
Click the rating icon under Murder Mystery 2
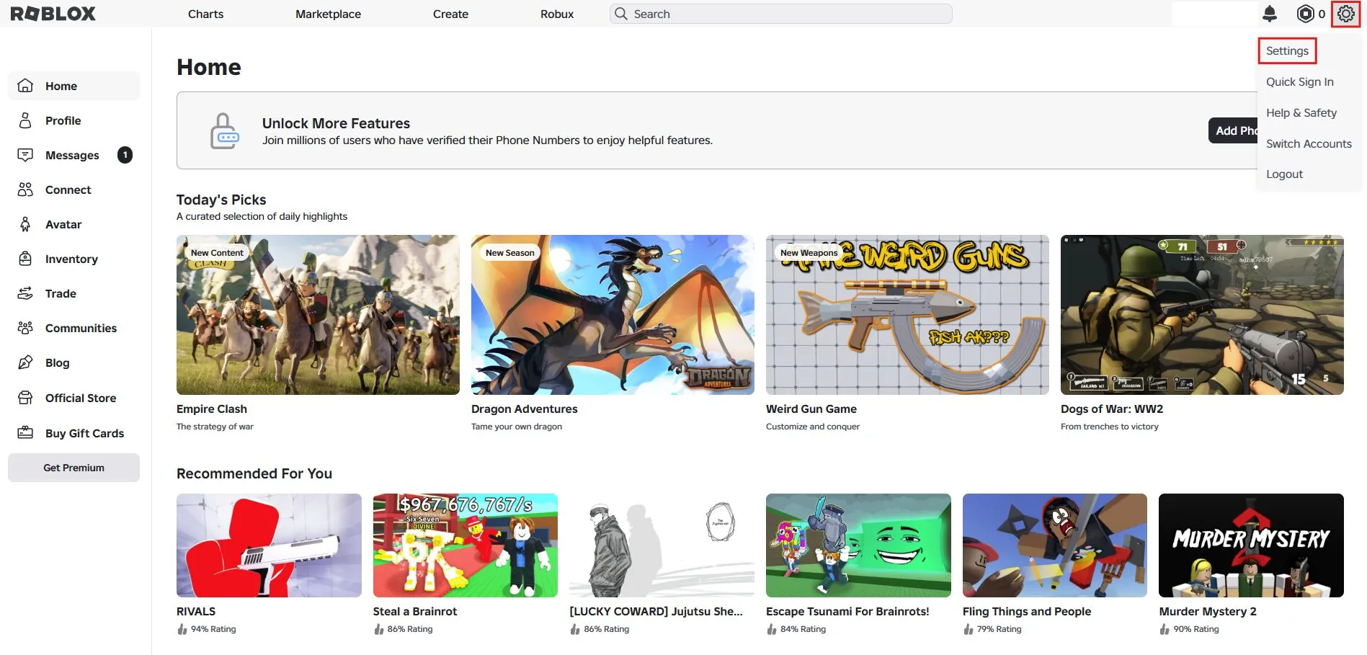(1165, 629)
